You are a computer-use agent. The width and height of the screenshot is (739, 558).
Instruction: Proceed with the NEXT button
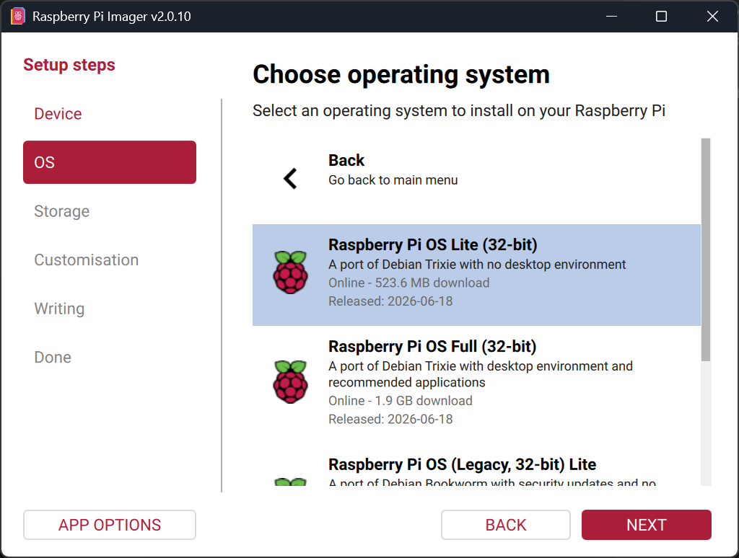[x=646, y=525]
